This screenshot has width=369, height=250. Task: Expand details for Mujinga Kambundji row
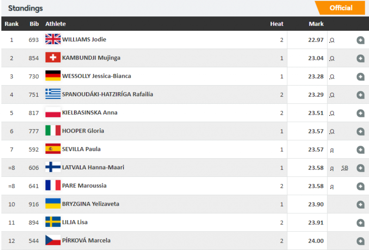(360, 59)
